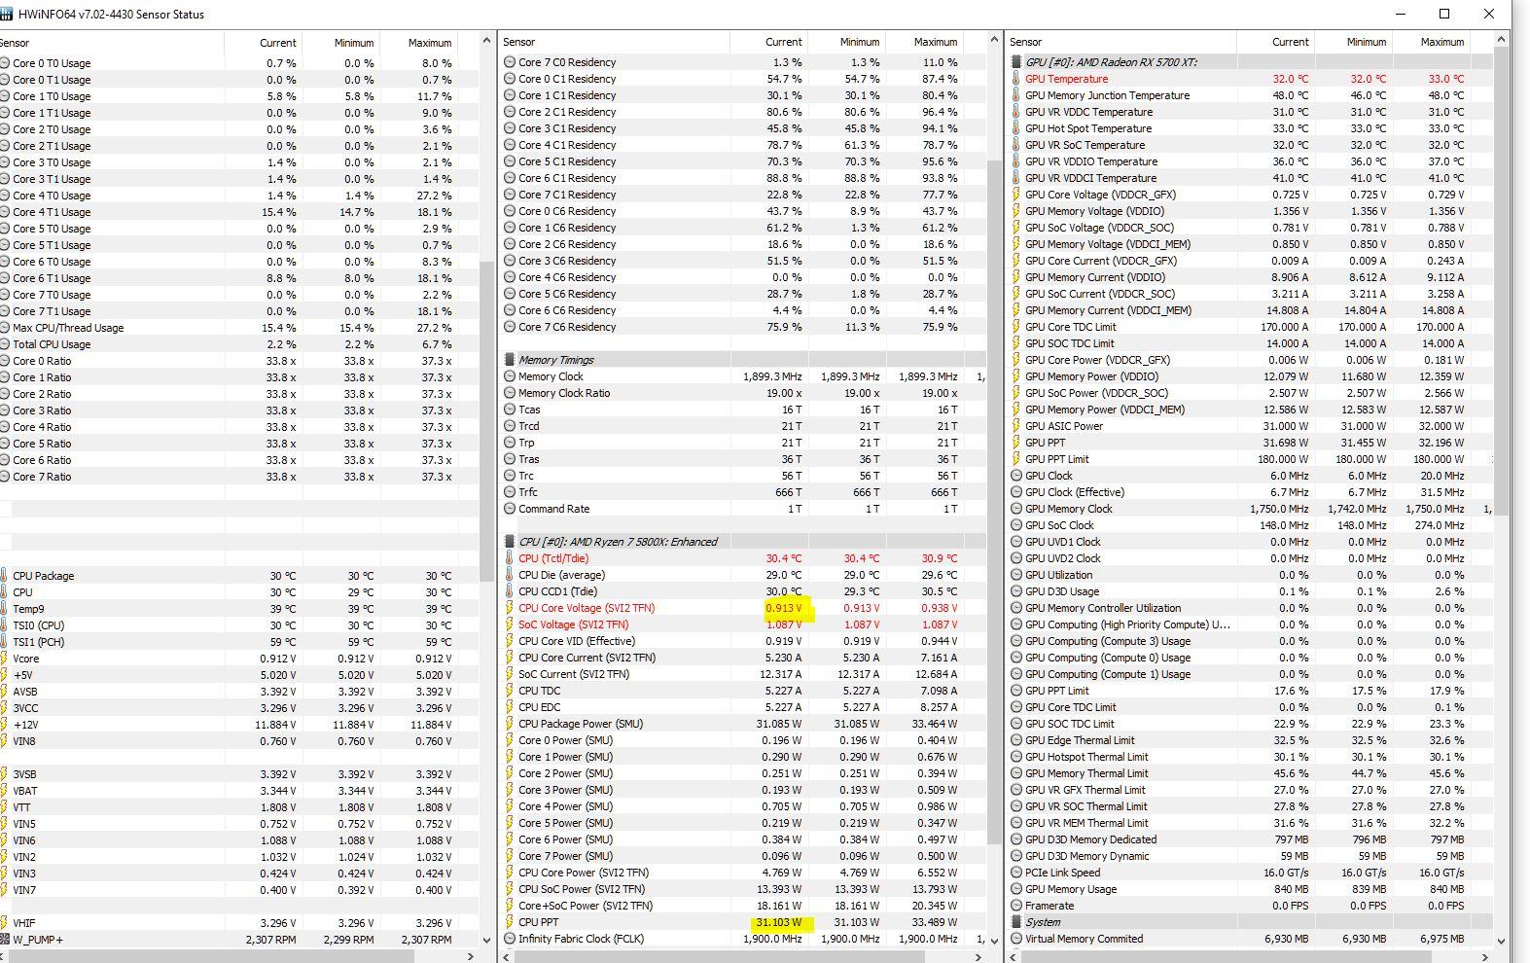Image resolution: width=1530 pixels, height=963 pixels.
Task: Click Current column header in middle panel
Action: pyautogui.click(x=769, y=42)
